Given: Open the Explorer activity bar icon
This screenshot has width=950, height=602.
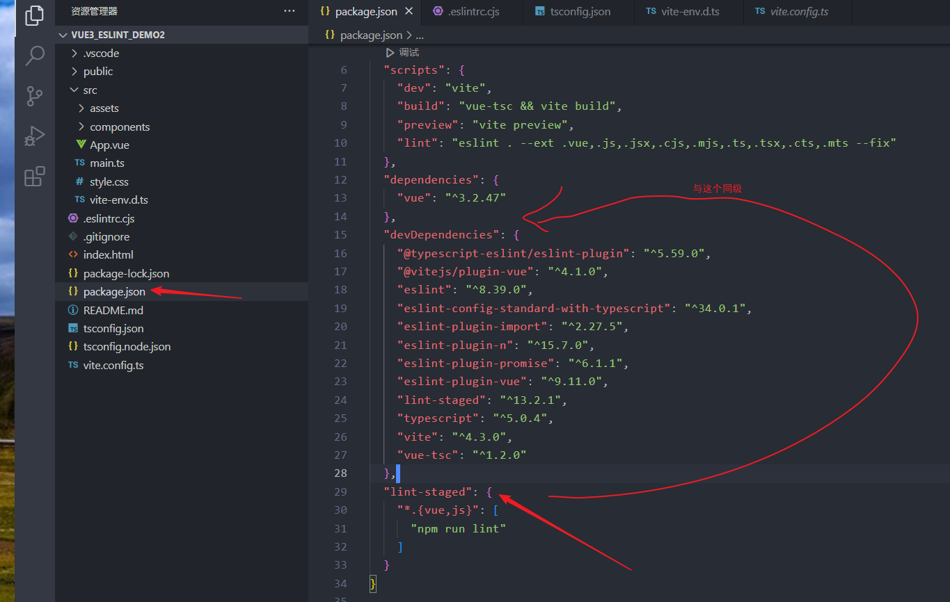Looking at the screenshot, I should 35,15.
